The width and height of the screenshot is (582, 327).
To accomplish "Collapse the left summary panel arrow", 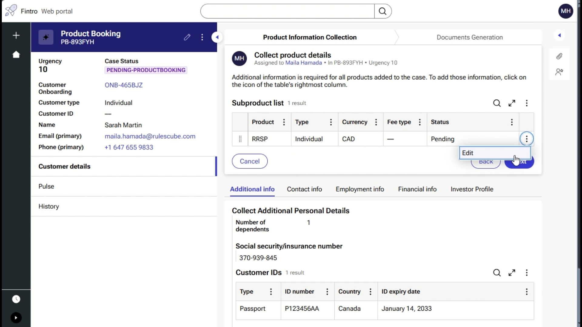I will coord(217,37).
